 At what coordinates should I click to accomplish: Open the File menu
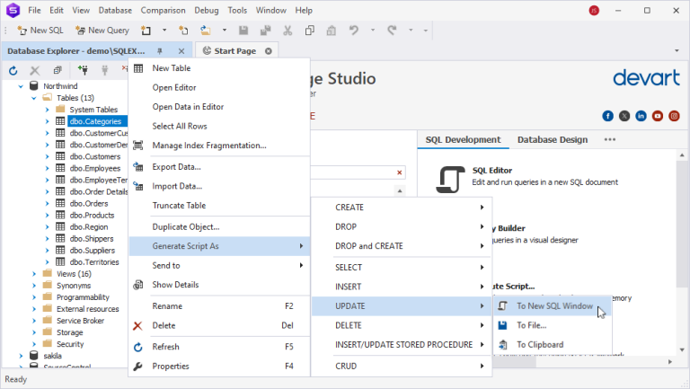click(34, 10)
